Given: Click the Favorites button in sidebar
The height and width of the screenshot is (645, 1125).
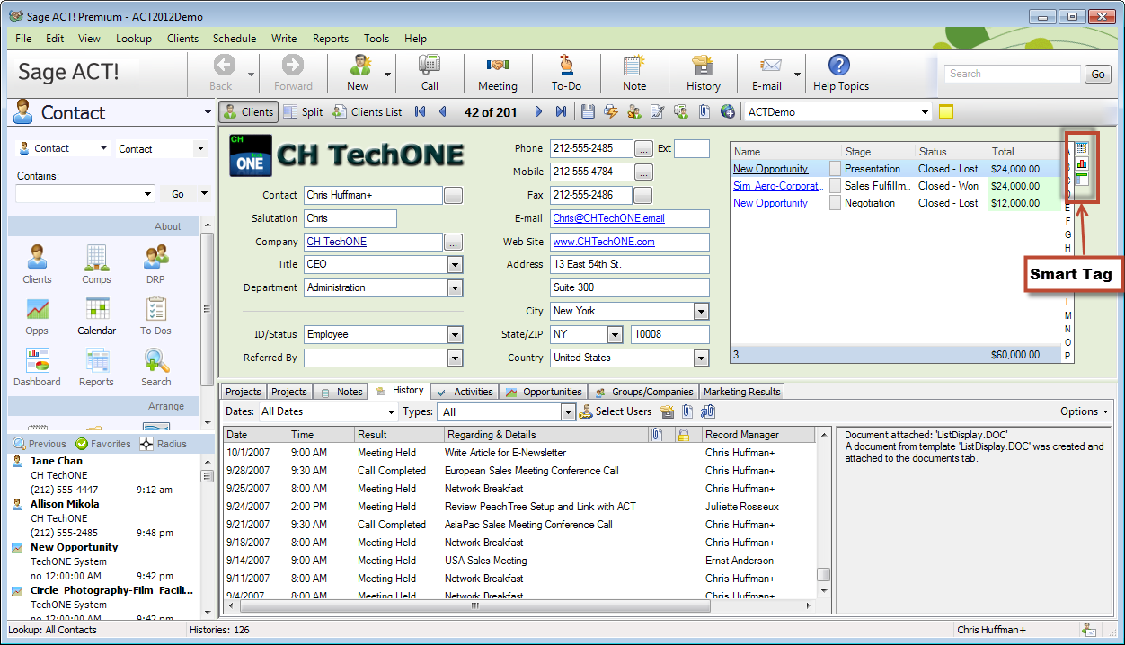Looking at the screenshot, I should [x=103, y=444].
